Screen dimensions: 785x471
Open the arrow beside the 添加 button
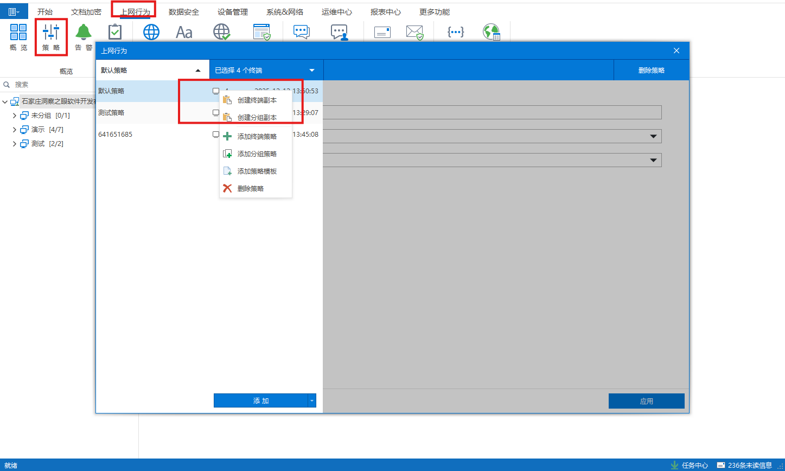311,401
